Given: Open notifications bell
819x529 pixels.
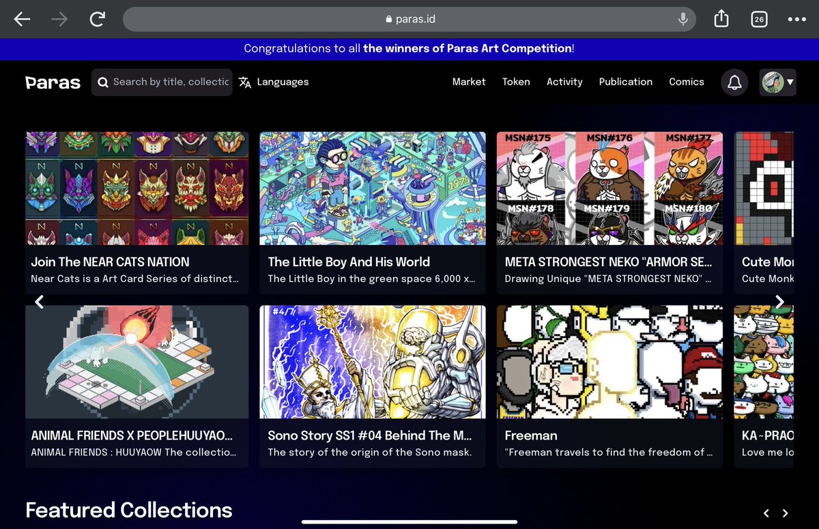Looking at the screenshot, I should tap(734, 83).
